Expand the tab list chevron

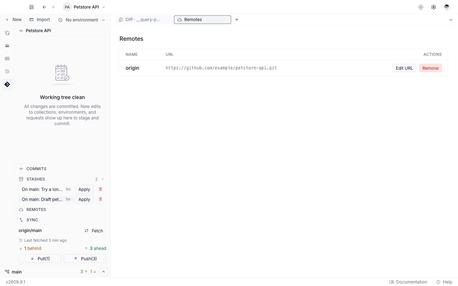point(451,20)
